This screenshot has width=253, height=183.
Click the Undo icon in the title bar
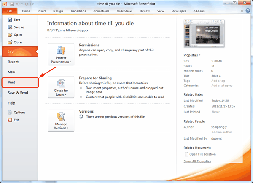pyautogui.click(x=18, y=4)
